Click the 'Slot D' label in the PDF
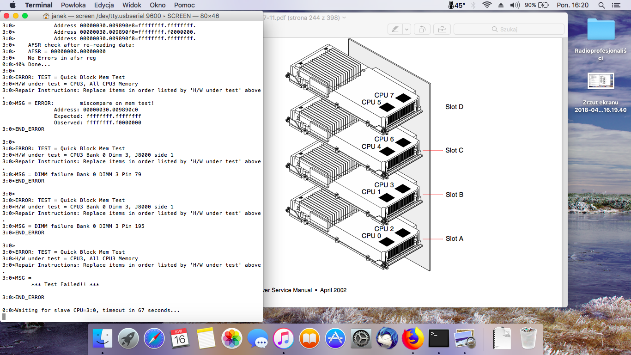Screen dimensions: 631x355 (x=454, y=107)
